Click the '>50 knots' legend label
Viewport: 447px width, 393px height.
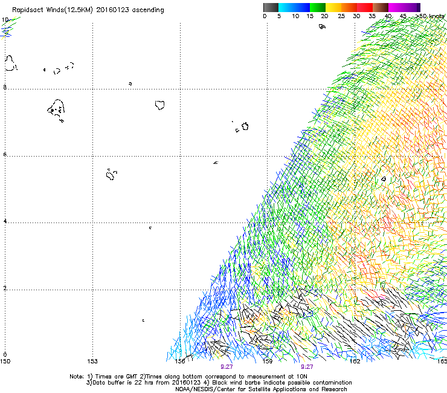tap(430, 16)
